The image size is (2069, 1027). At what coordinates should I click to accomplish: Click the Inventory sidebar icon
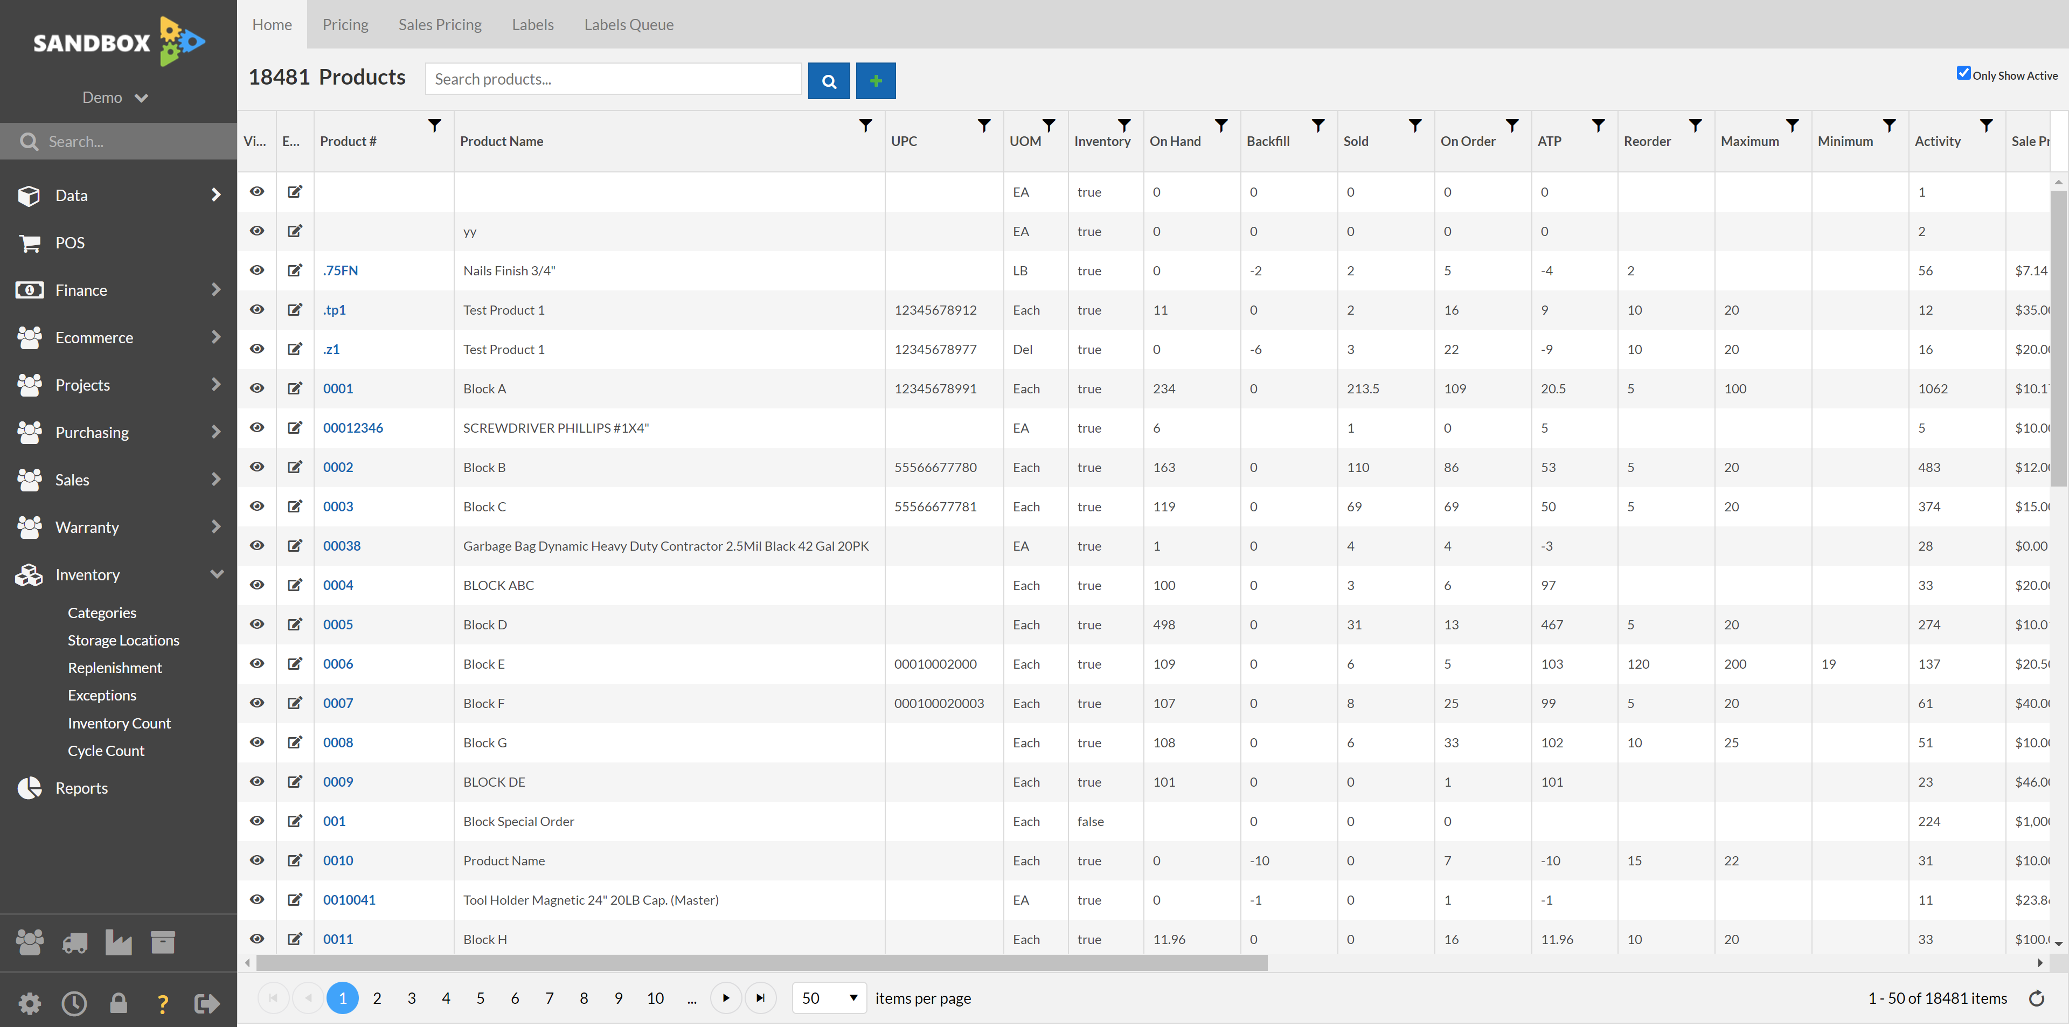[x=29, y=574]
